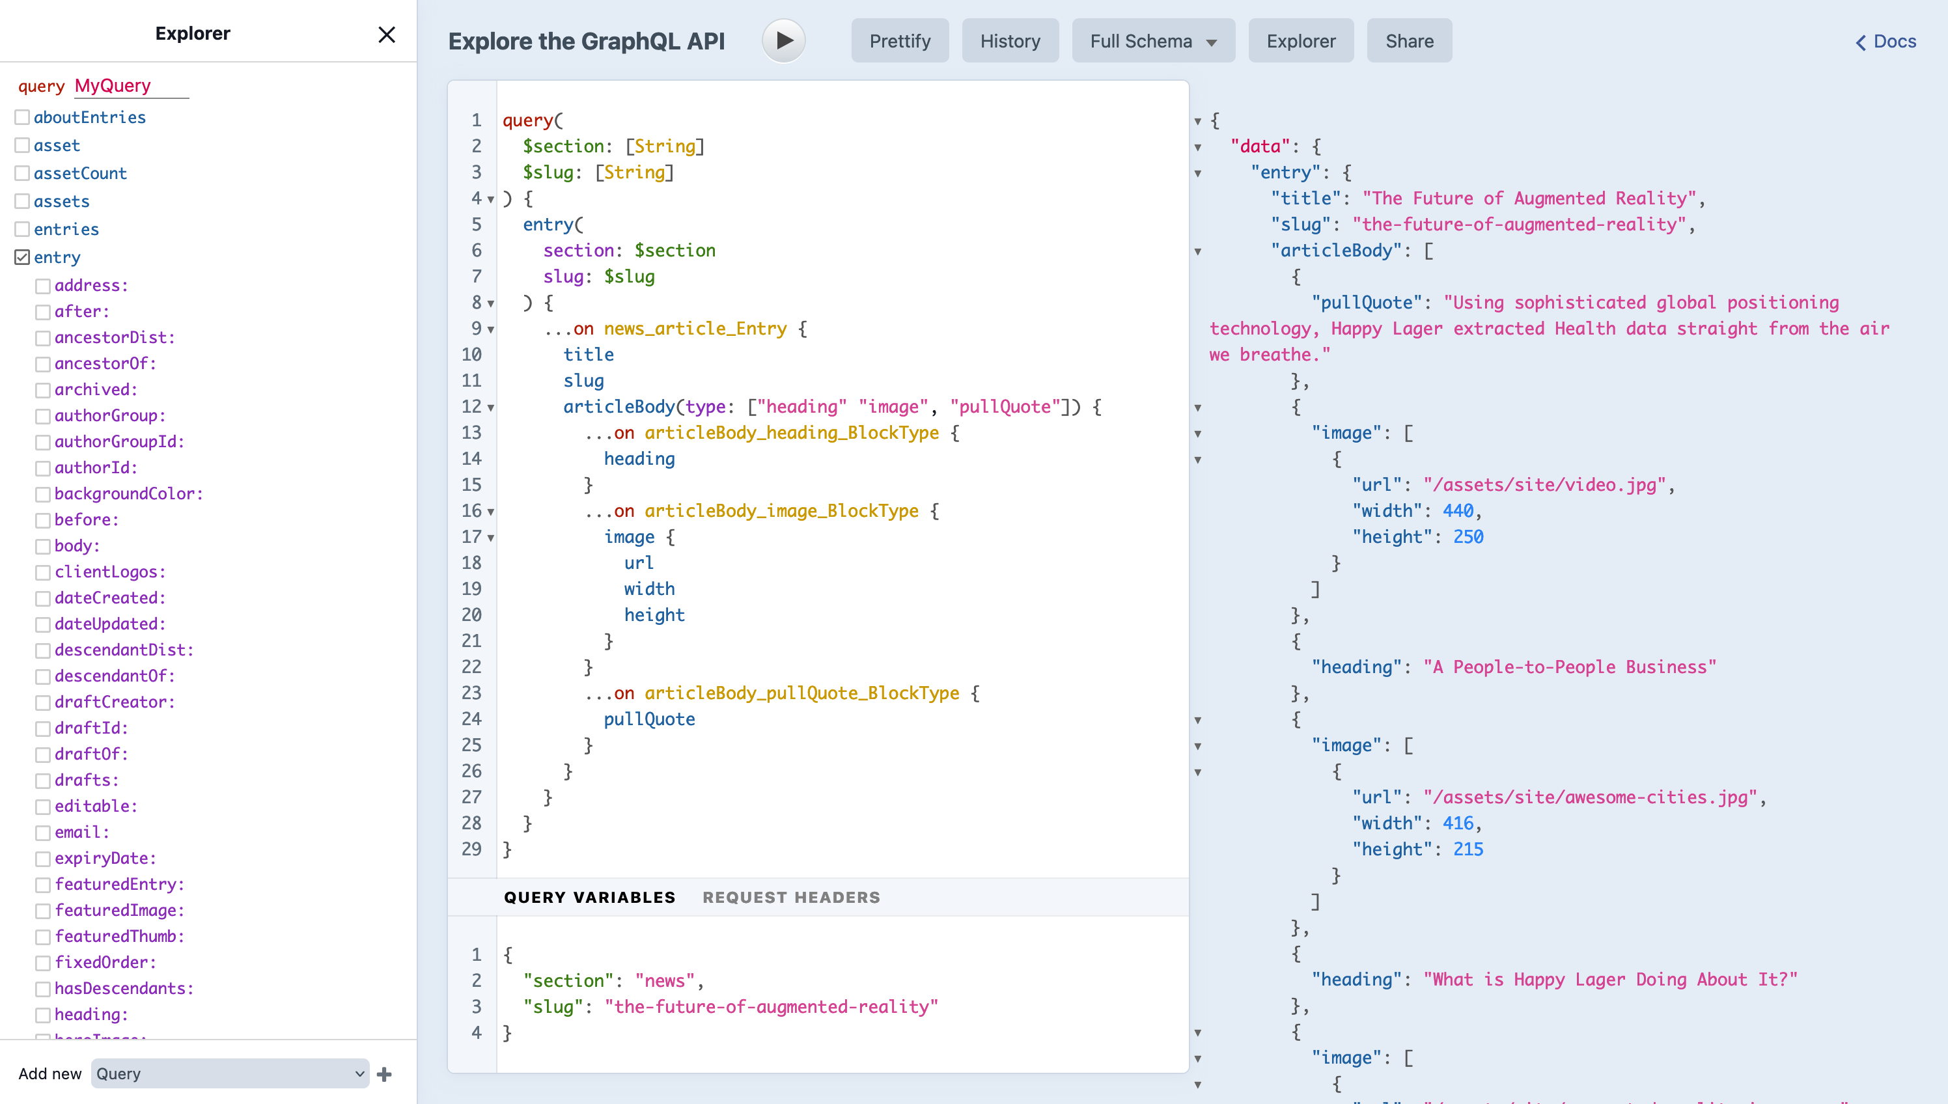Collapse the "data" object in results

(1198, 147)
